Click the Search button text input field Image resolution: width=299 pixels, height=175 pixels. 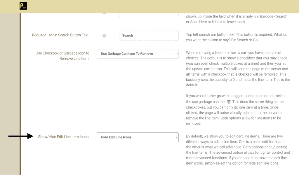coord(149,35)
